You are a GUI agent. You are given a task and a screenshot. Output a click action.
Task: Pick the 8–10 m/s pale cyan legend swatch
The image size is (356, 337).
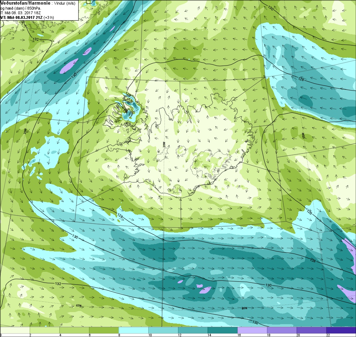[x=134, y=330]
